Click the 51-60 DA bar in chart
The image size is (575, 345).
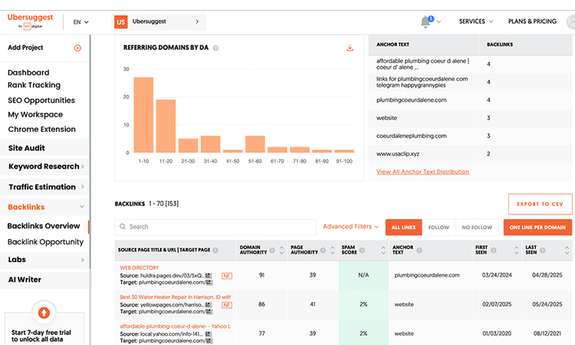[x=255, y=144]
